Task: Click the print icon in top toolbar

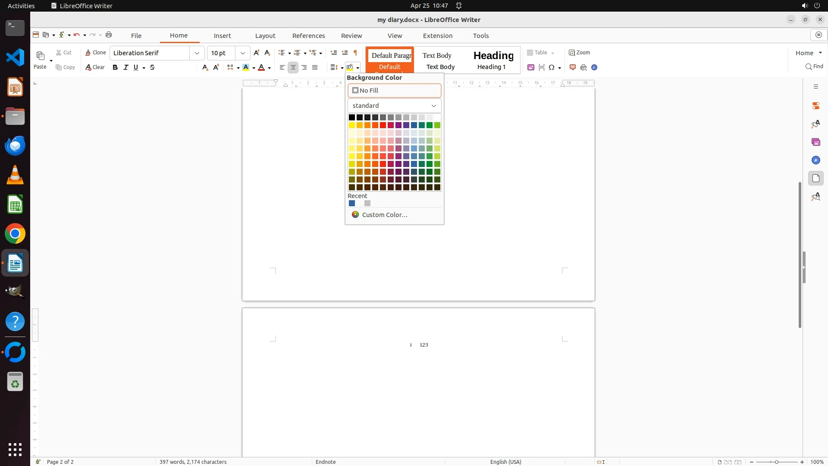Action: pyautogui.click(x=109, y=35)
